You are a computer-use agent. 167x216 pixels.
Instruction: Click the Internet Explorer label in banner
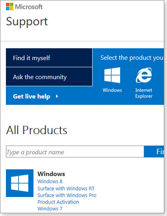coord(144,93)
